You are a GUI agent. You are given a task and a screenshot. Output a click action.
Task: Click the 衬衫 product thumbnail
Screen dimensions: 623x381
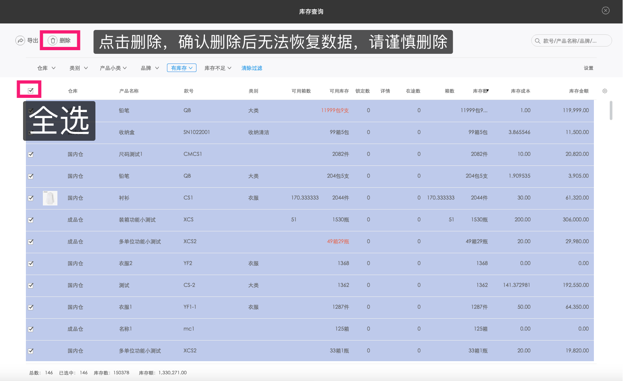click(50, 198)
